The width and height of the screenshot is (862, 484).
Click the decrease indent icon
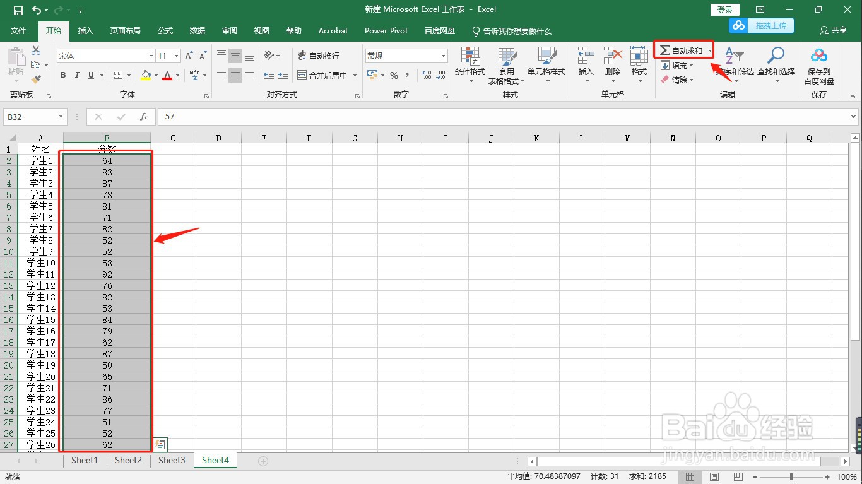tap(269, 75)
